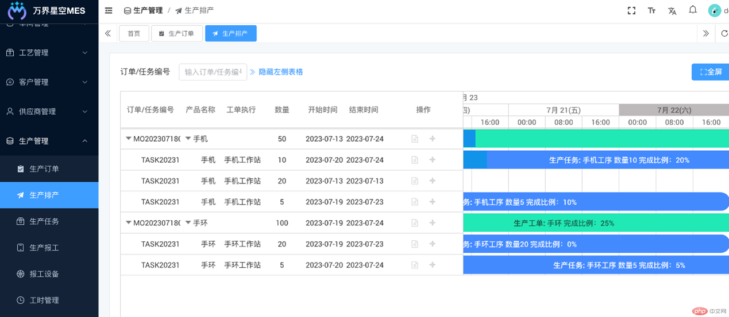View details icon for 手机 quantity 50 row
This screenshot has height=317, width=729.
[415, 139]
